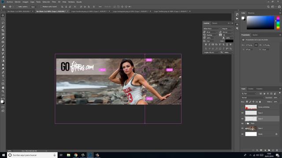Delete layer using the trash icon
The image size is (282, 158).
click(277, 150)
